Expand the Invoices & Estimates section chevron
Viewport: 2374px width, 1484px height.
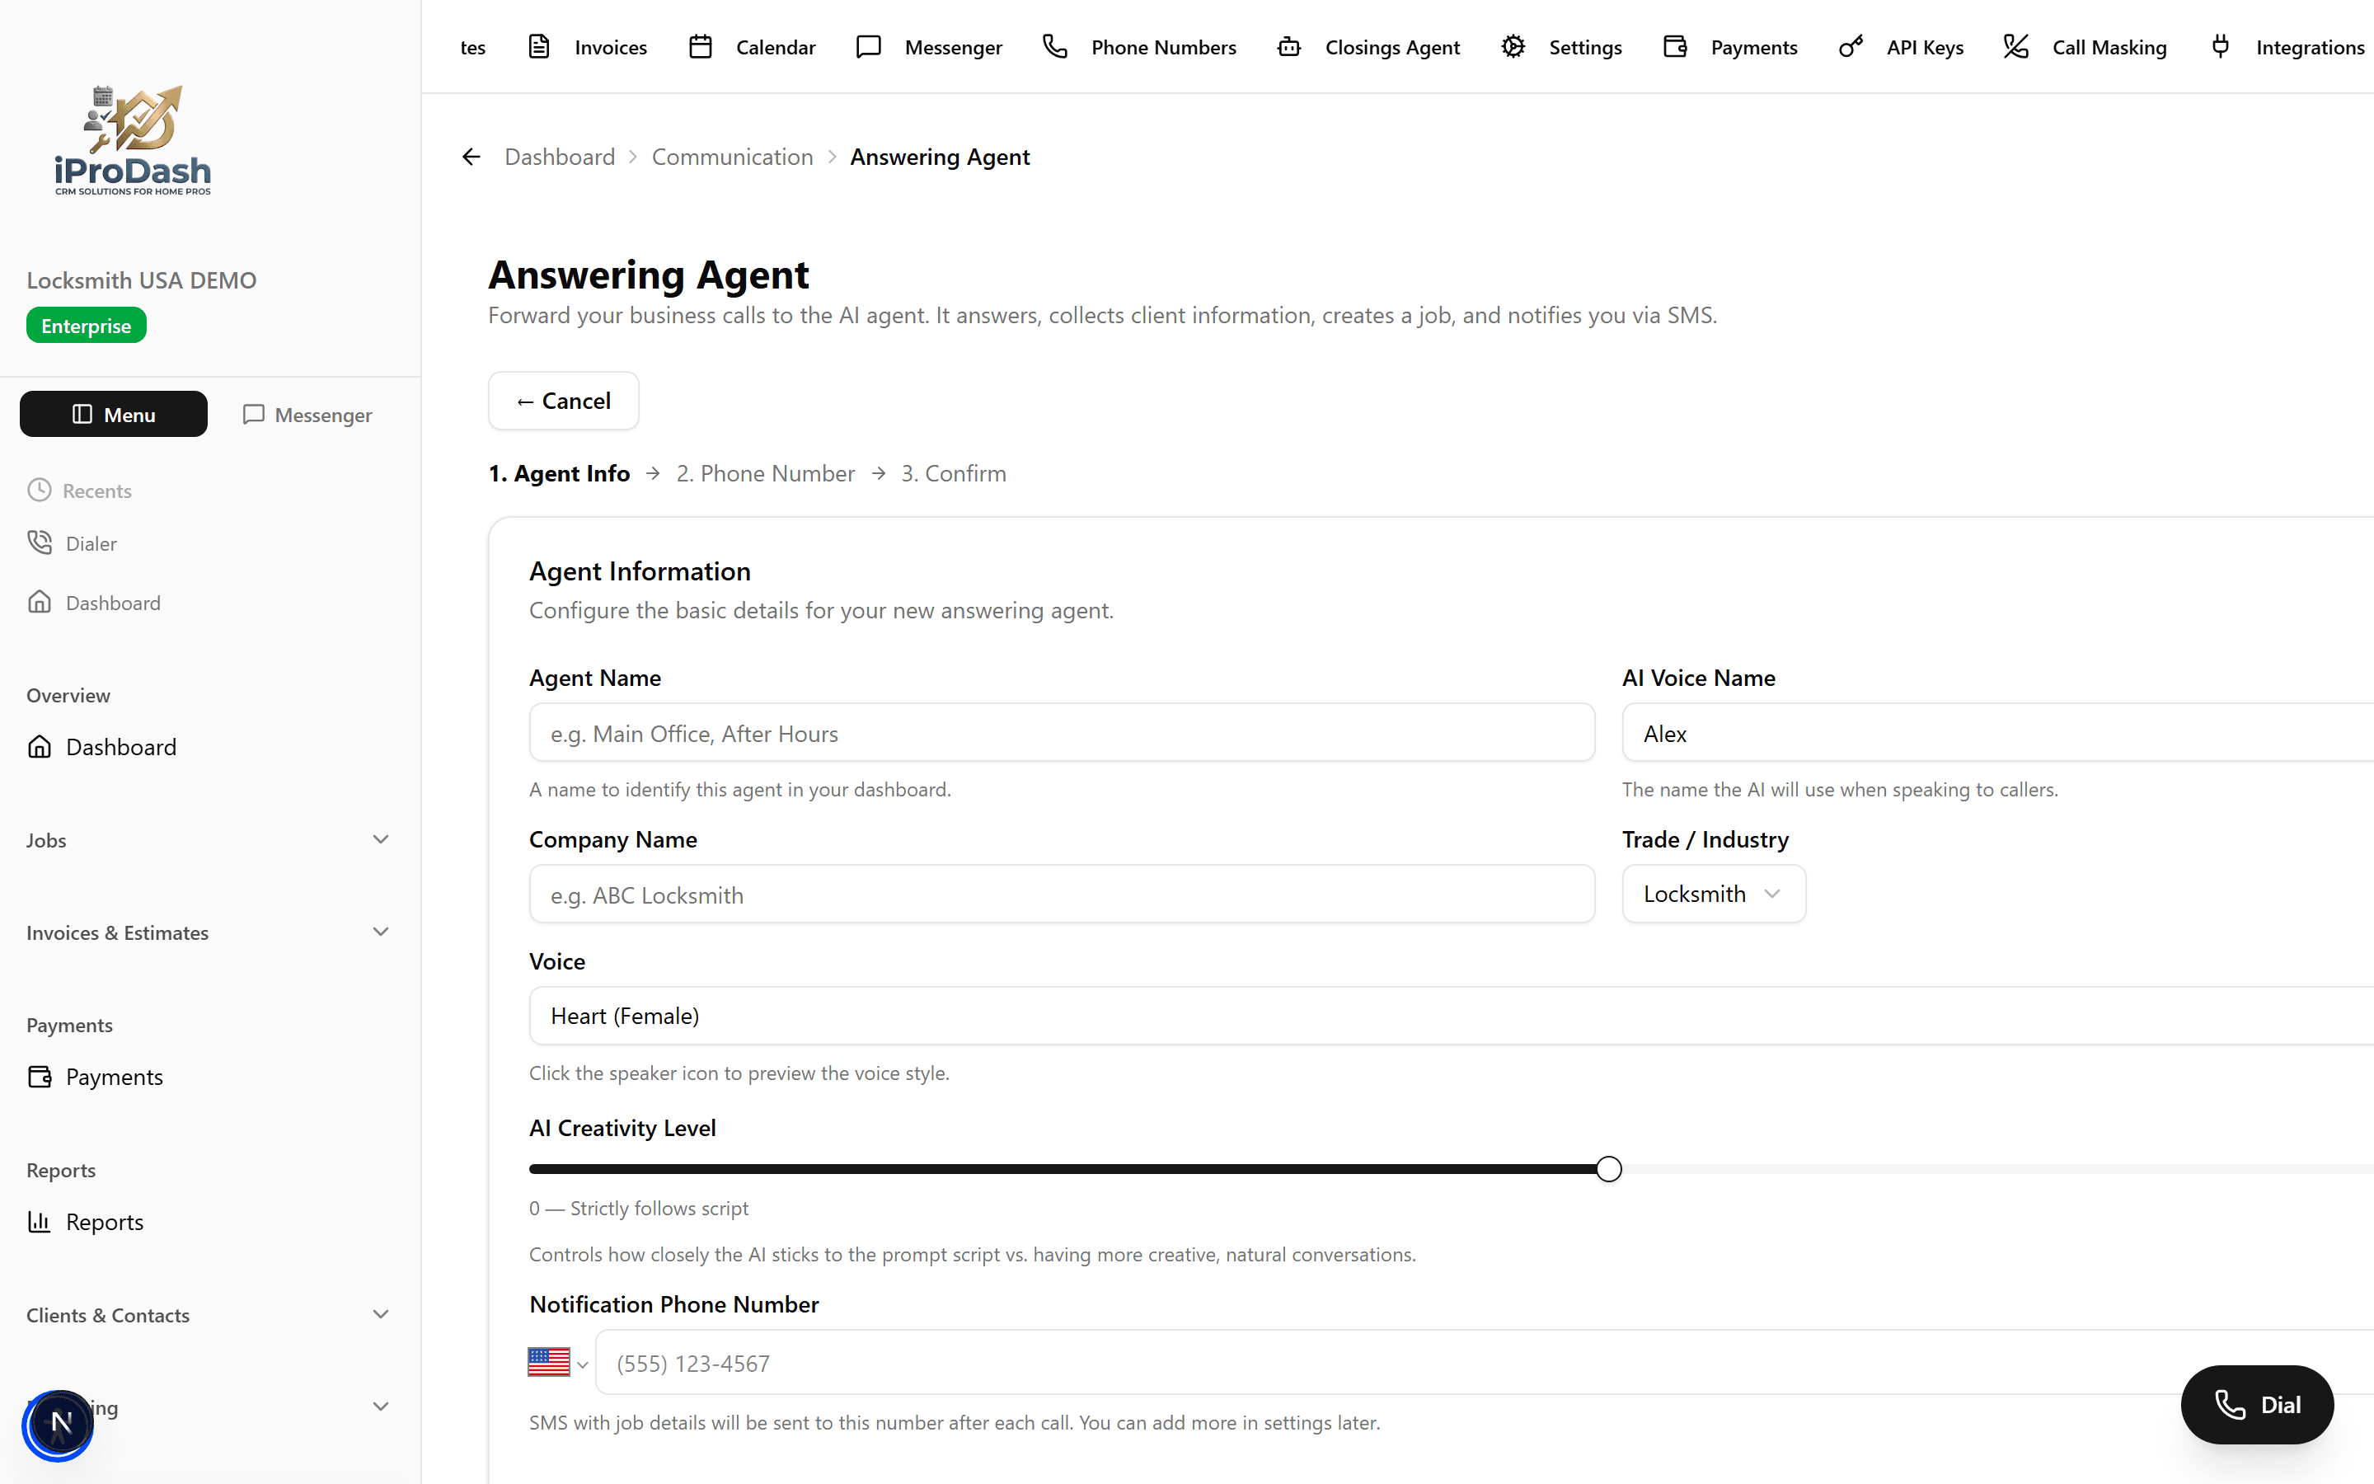pos(381,932)
